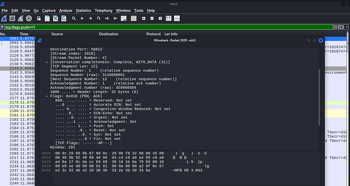Image resolution: width=350 pixels, height=186 pixels.
Task: Open the Telephony menu
Action: (103, 10)
